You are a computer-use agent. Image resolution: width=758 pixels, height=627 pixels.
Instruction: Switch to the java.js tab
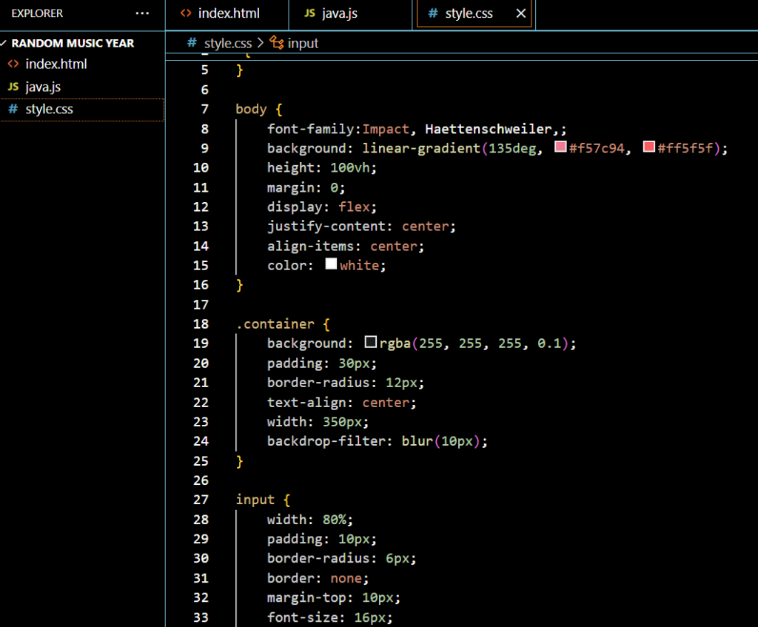(340, 13)
